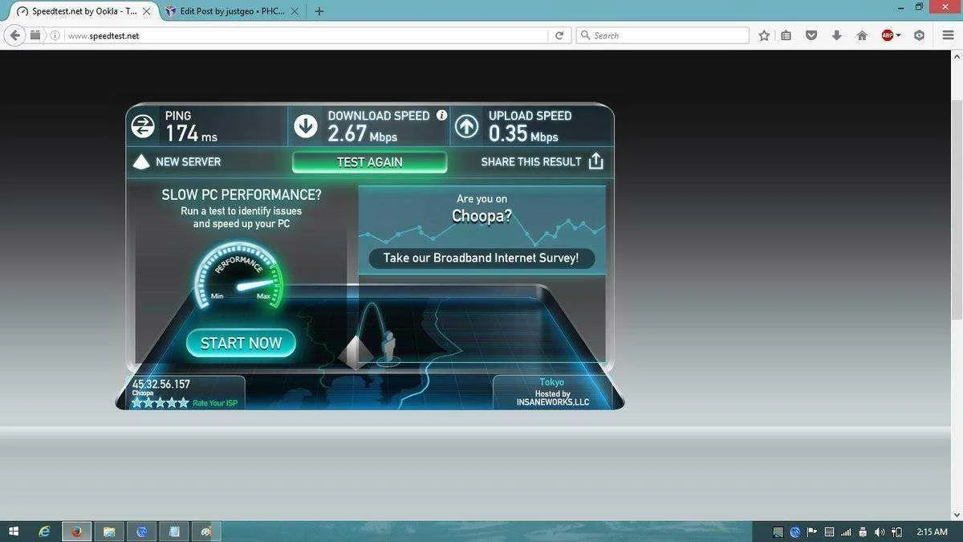Click extension icon beside ABP dropdown
Viewport: 963px width, 542px height.
pyautogui.click(x=920, y=35)
